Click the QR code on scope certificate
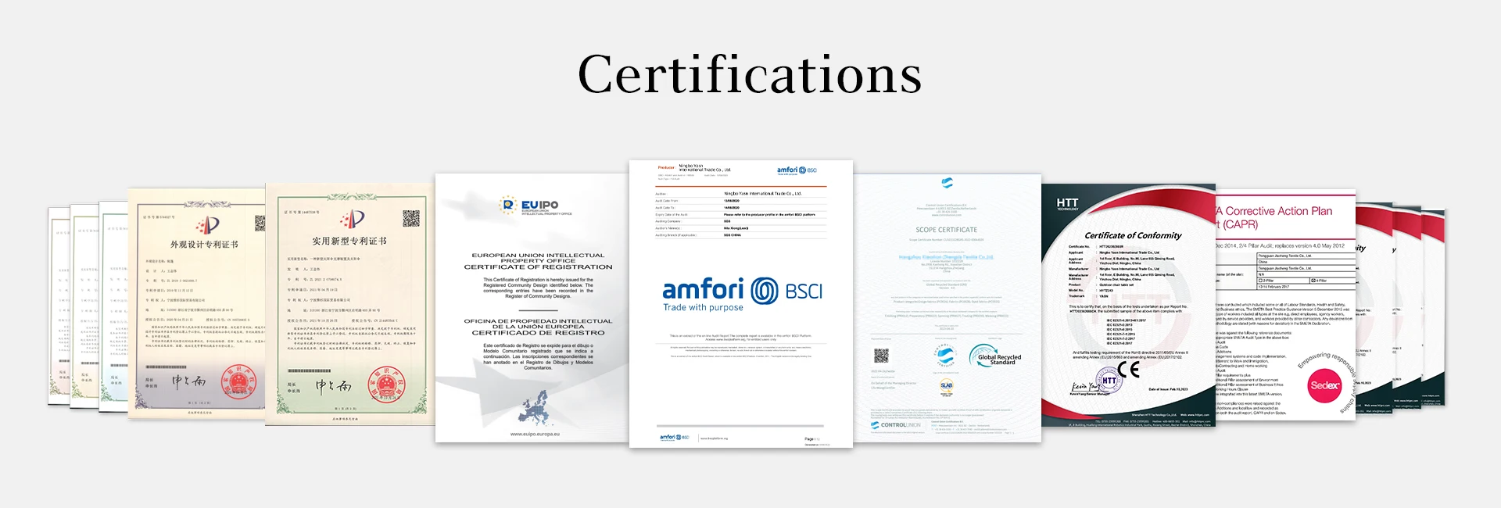The height and width of the screenshot is (508, 1501). [x=881, y=356]
